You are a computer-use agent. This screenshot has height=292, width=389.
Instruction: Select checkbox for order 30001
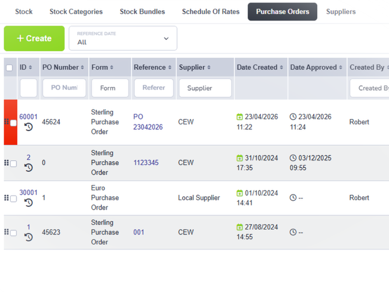(14, 199)
